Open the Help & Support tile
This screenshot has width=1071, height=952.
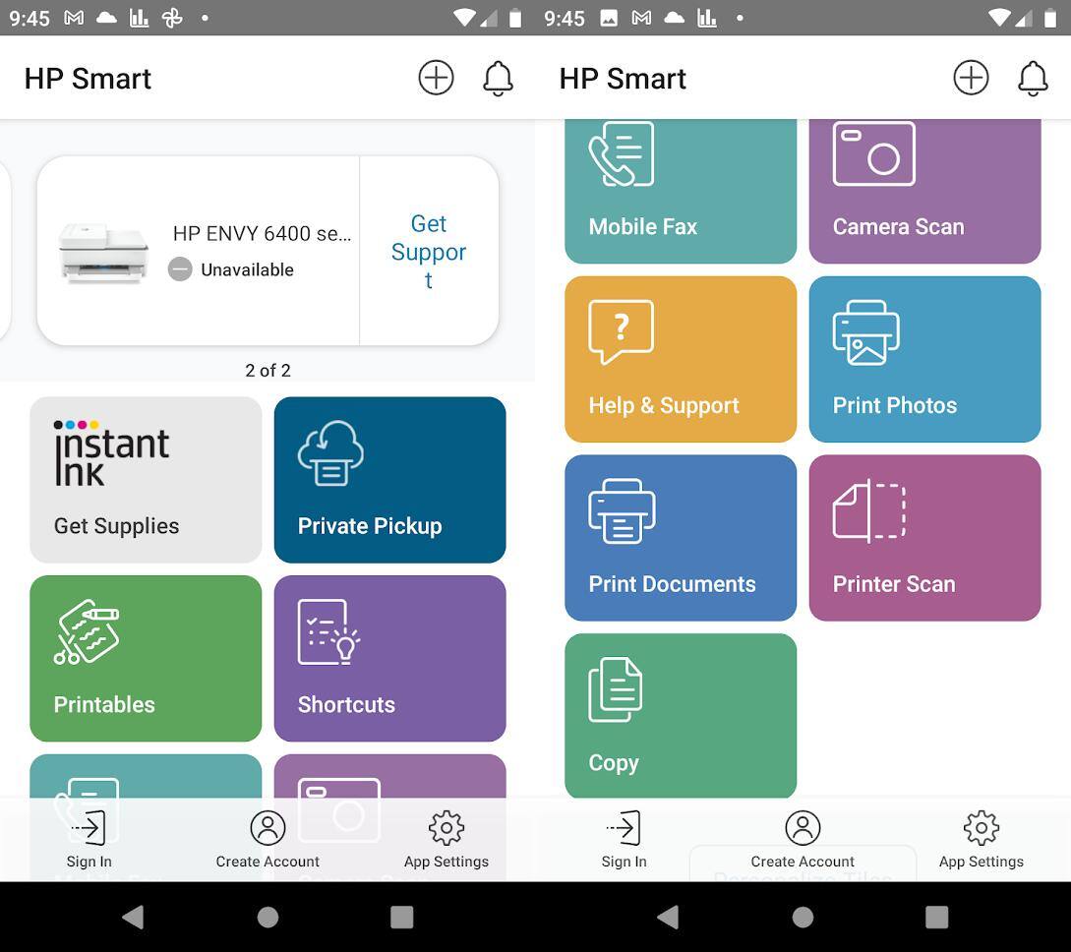[681, 359]
